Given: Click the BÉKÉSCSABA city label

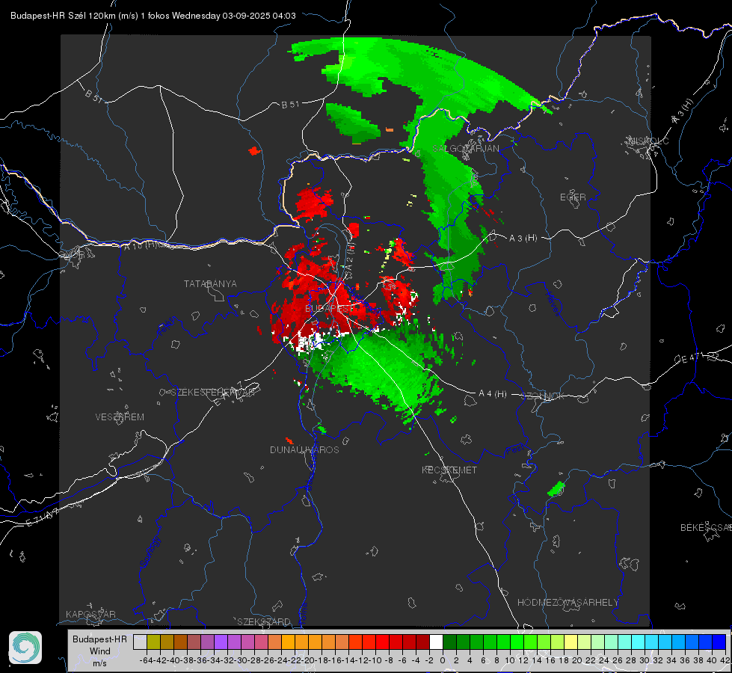Looking at the screenshot, I should tap(705, 528).
